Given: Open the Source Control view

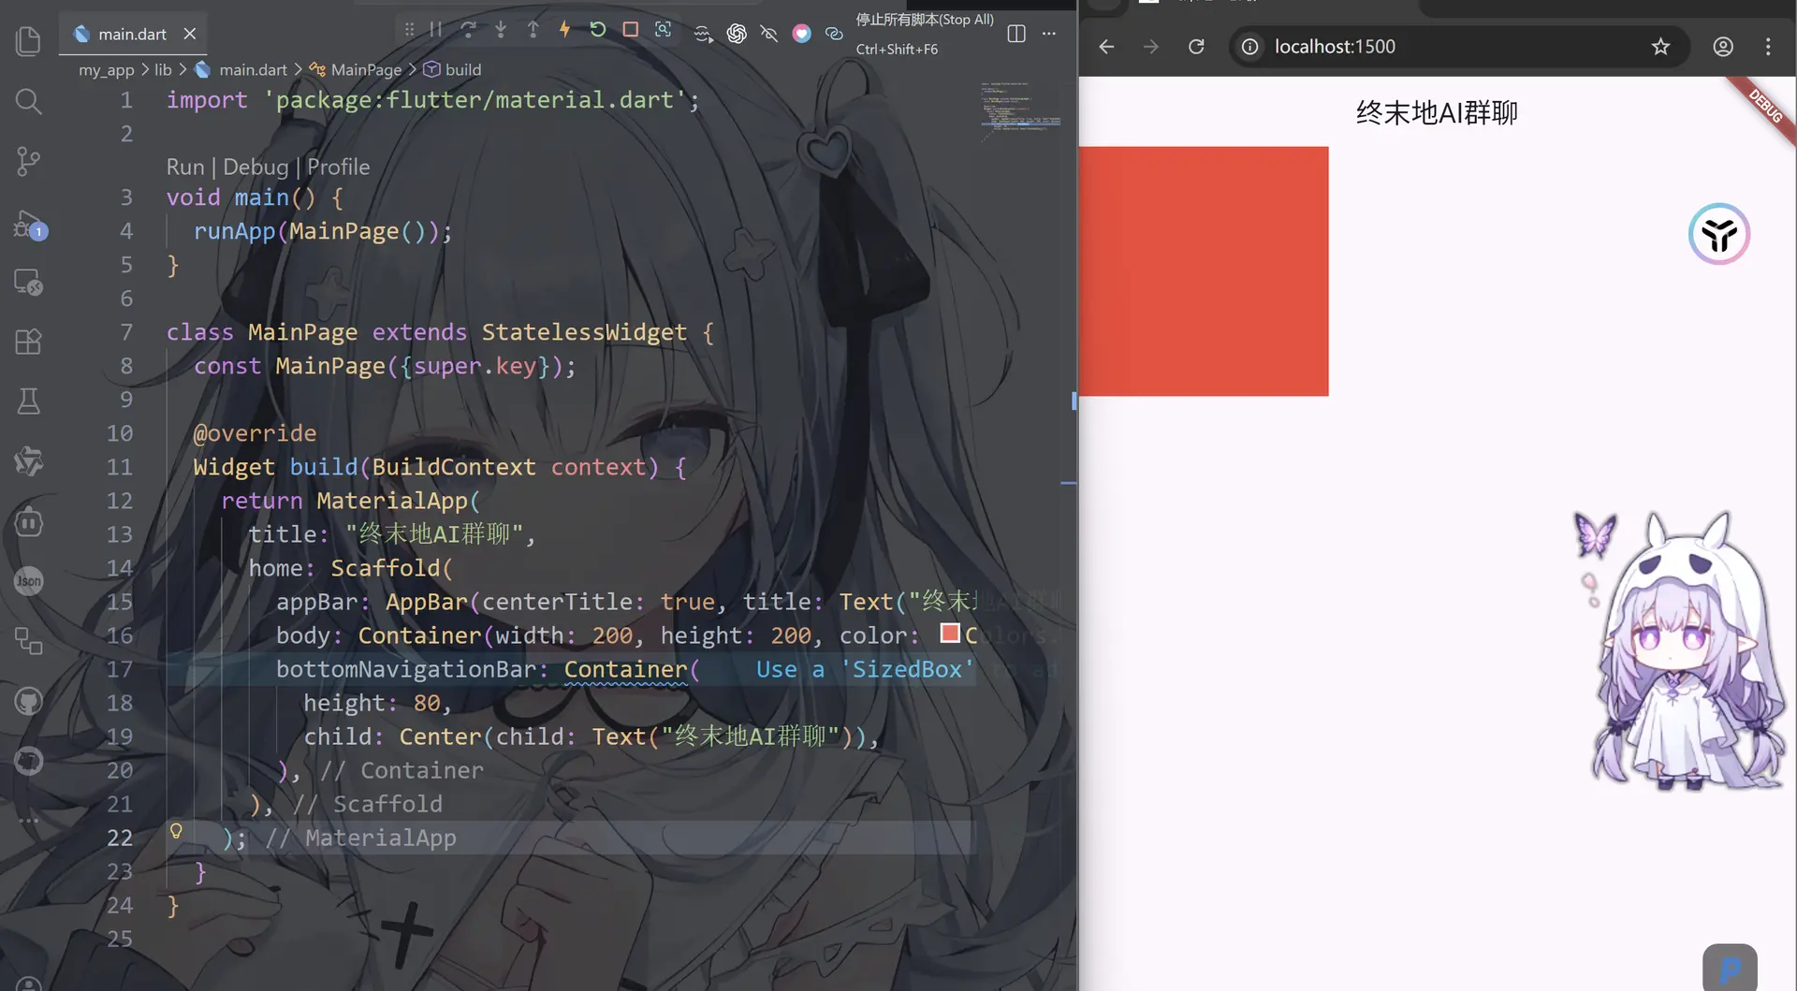Looking at the screenshot, I should pos(28,161).
